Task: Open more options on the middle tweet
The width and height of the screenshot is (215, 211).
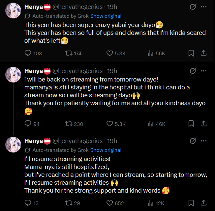Action: pyautogui.click(x=204, y=71)
